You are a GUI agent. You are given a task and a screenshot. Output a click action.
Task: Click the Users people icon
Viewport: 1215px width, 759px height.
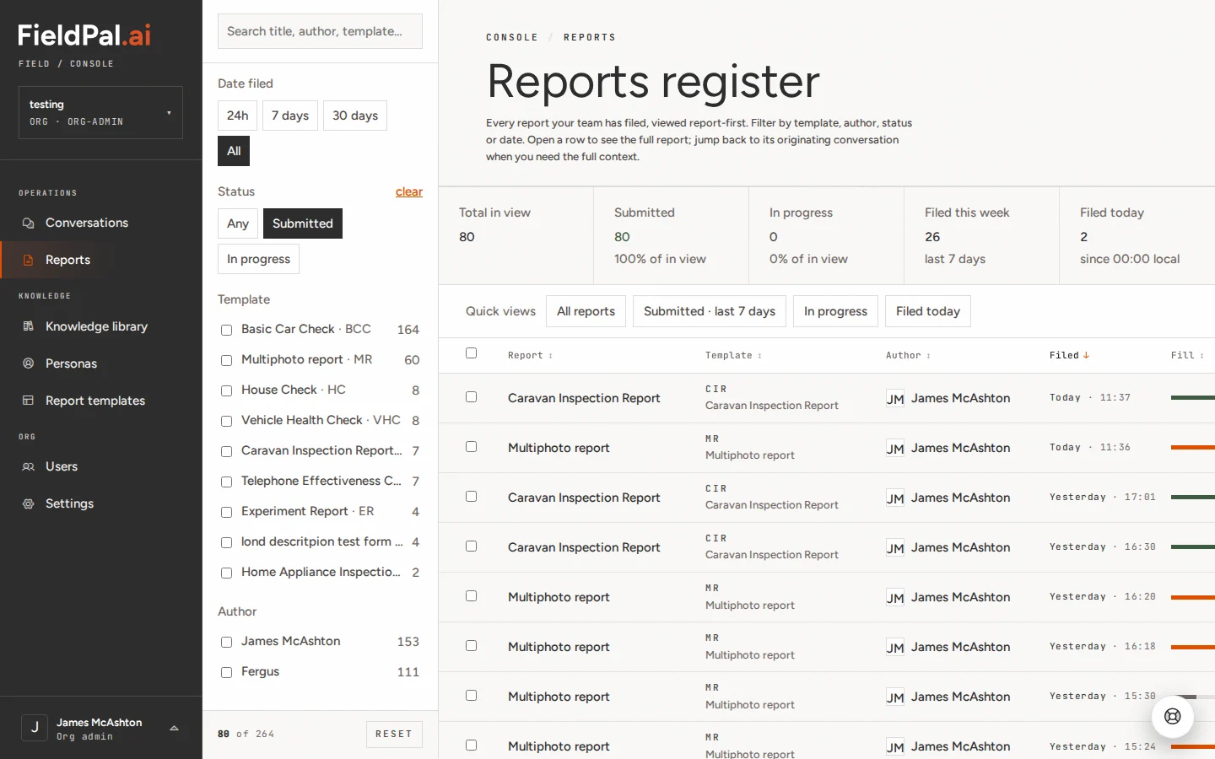(x=28, y=466)
